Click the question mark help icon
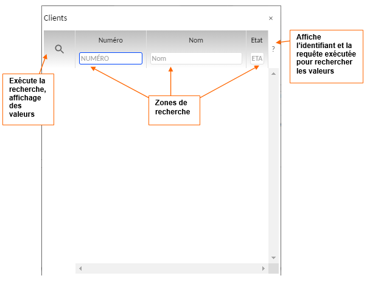This screenshot has width=367, height=284. pos(273,49)
